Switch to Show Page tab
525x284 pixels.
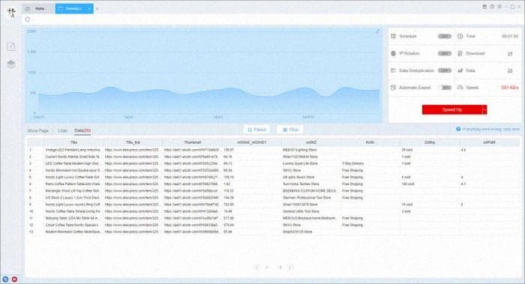tap(37, 130)
